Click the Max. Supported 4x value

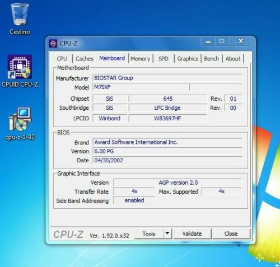(x=222, y=191)
